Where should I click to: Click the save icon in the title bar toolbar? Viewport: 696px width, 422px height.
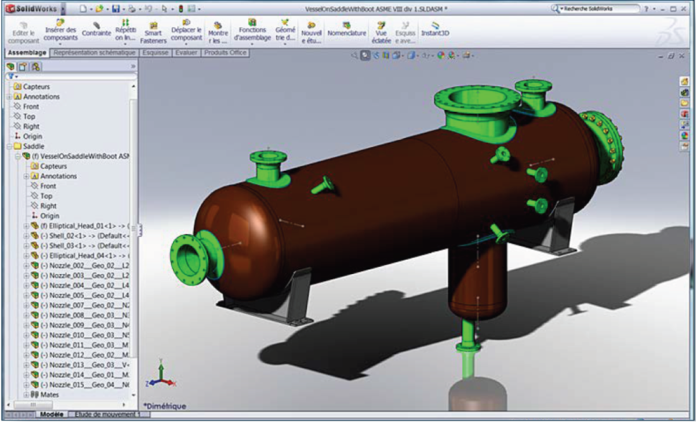[x=116, y=9]
